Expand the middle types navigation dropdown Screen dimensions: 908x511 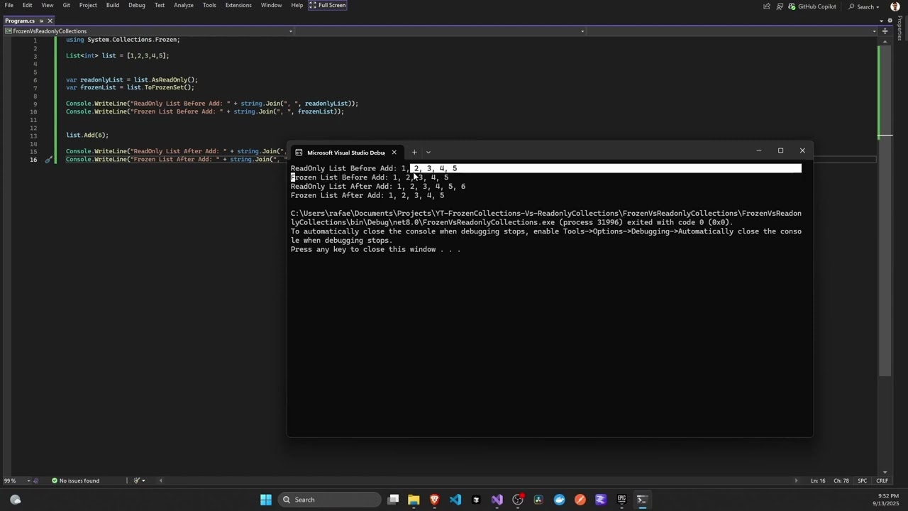(x=582, y=31)
